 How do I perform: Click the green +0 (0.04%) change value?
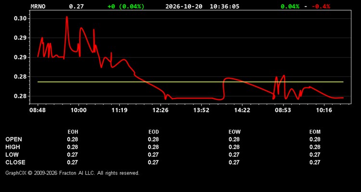point(126,6)
